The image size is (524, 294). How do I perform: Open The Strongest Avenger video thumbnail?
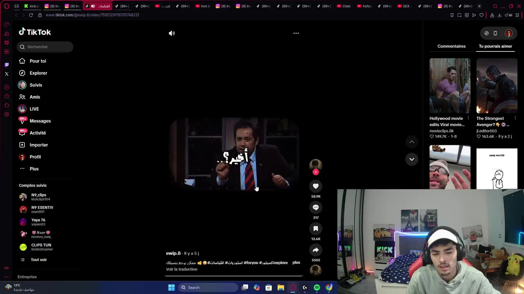tap(497, 86)
